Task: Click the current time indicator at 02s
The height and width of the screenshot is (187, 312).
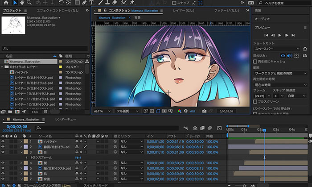Action: click(x=264, y=130)
